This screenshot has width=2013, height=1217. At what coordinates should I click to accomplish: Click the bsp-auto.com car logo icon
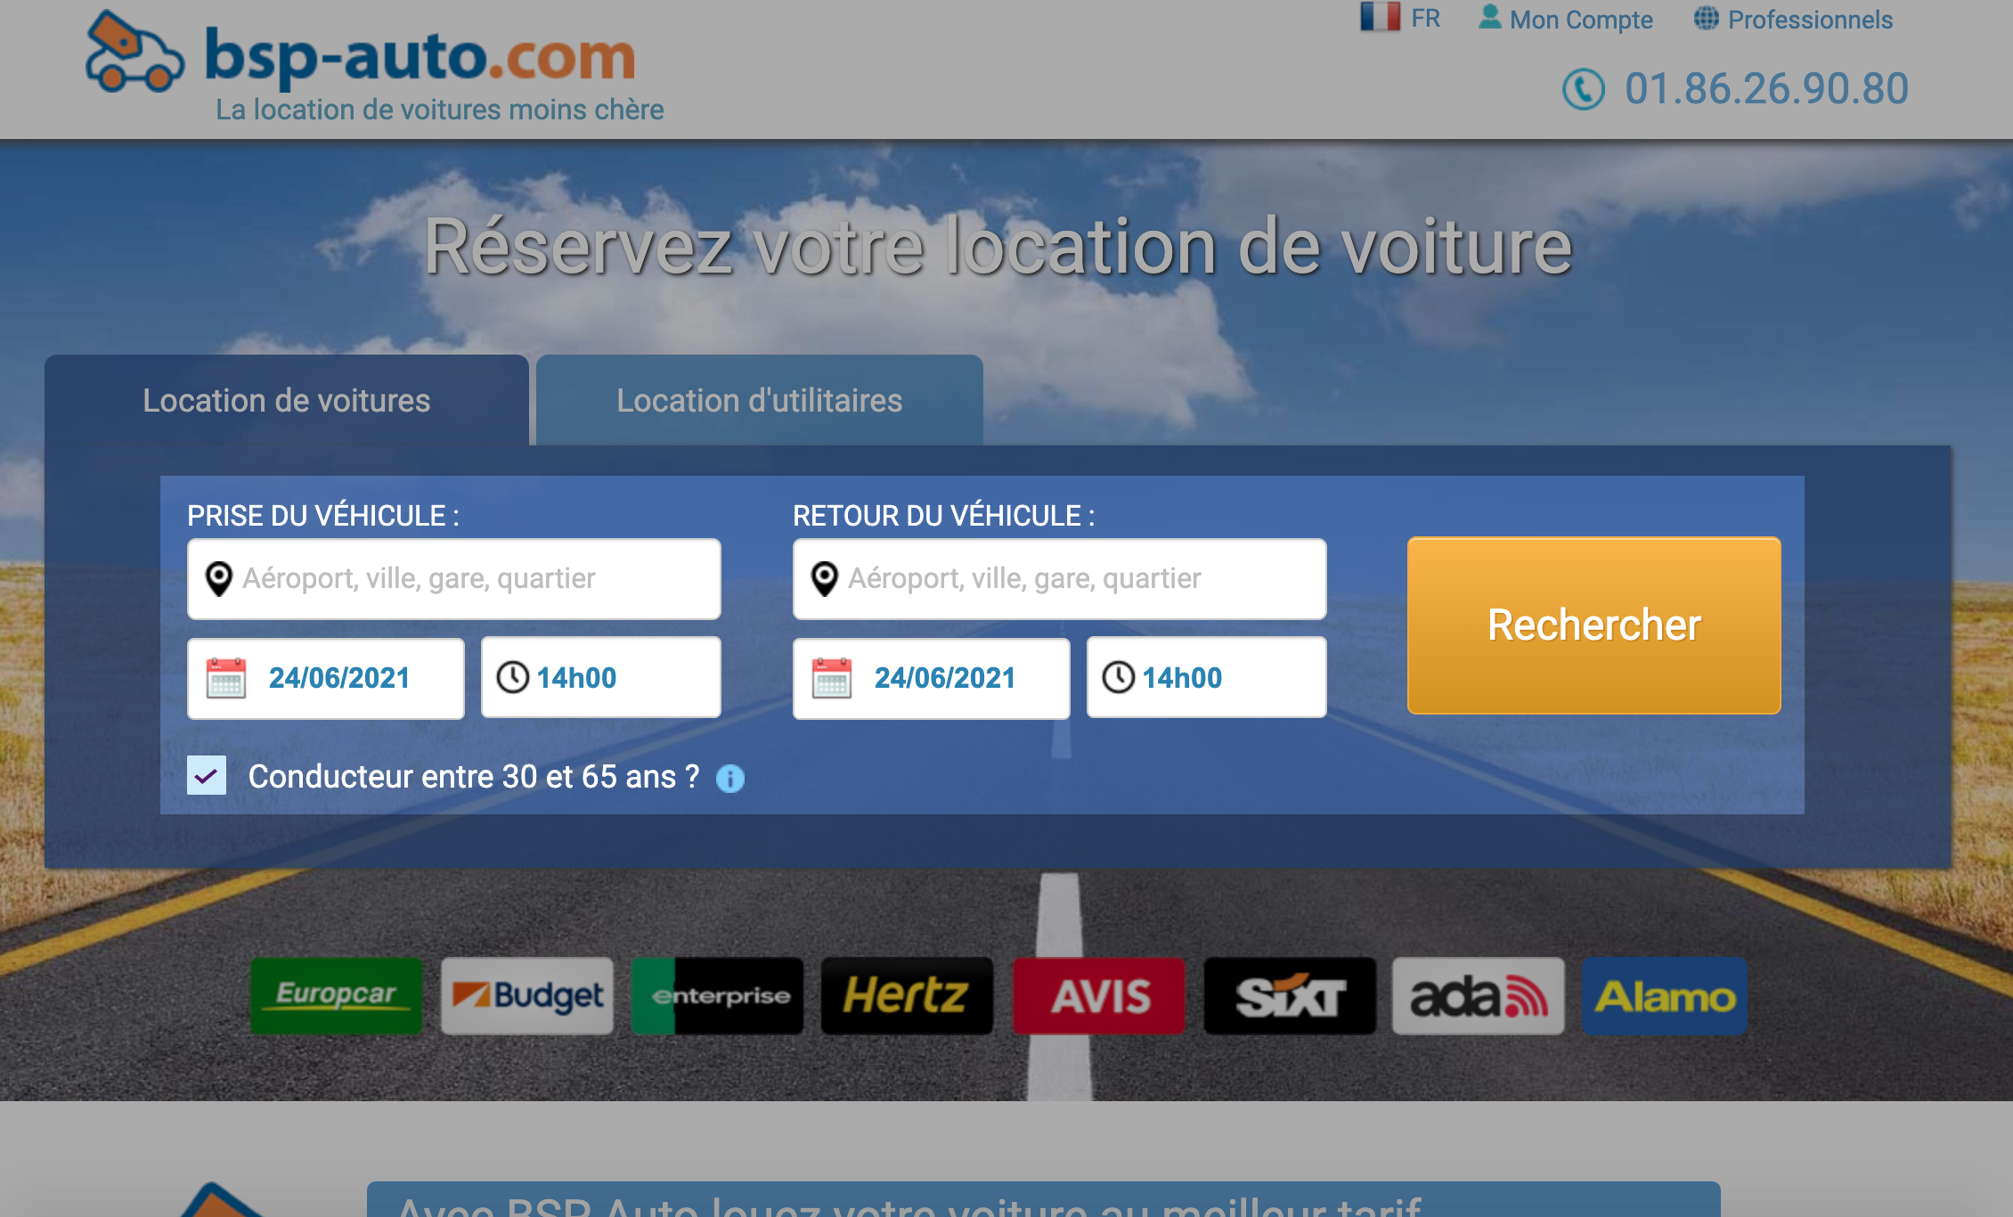[134, 53]
